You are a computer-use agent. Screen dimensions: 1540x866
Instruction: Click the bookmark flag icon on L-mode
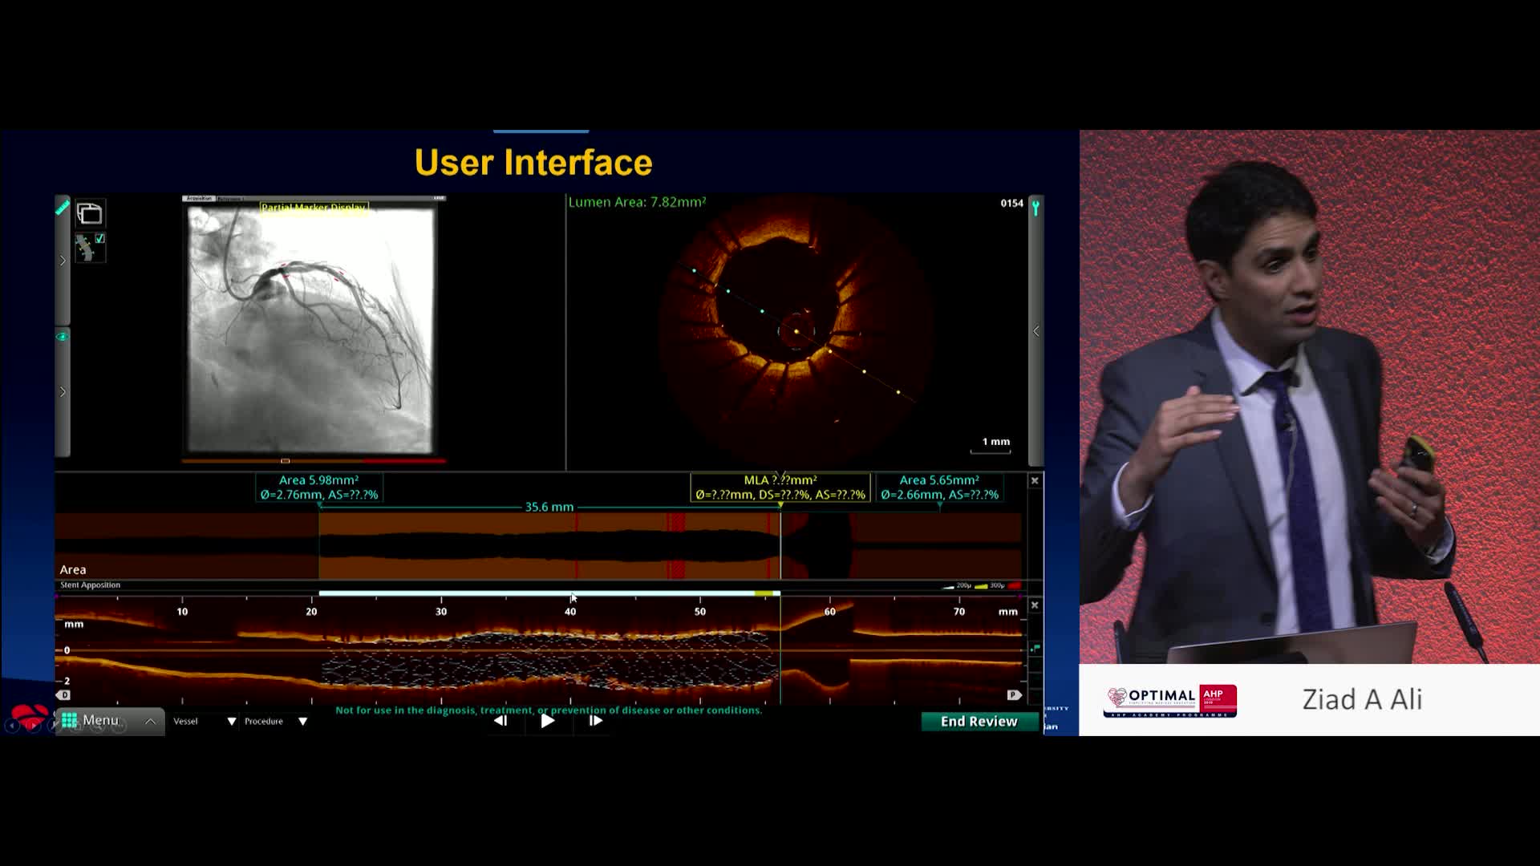click(1035, 648)
